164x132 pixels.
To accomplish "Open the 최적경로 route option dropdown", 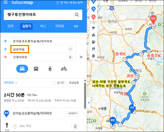I will coord(11,83).
